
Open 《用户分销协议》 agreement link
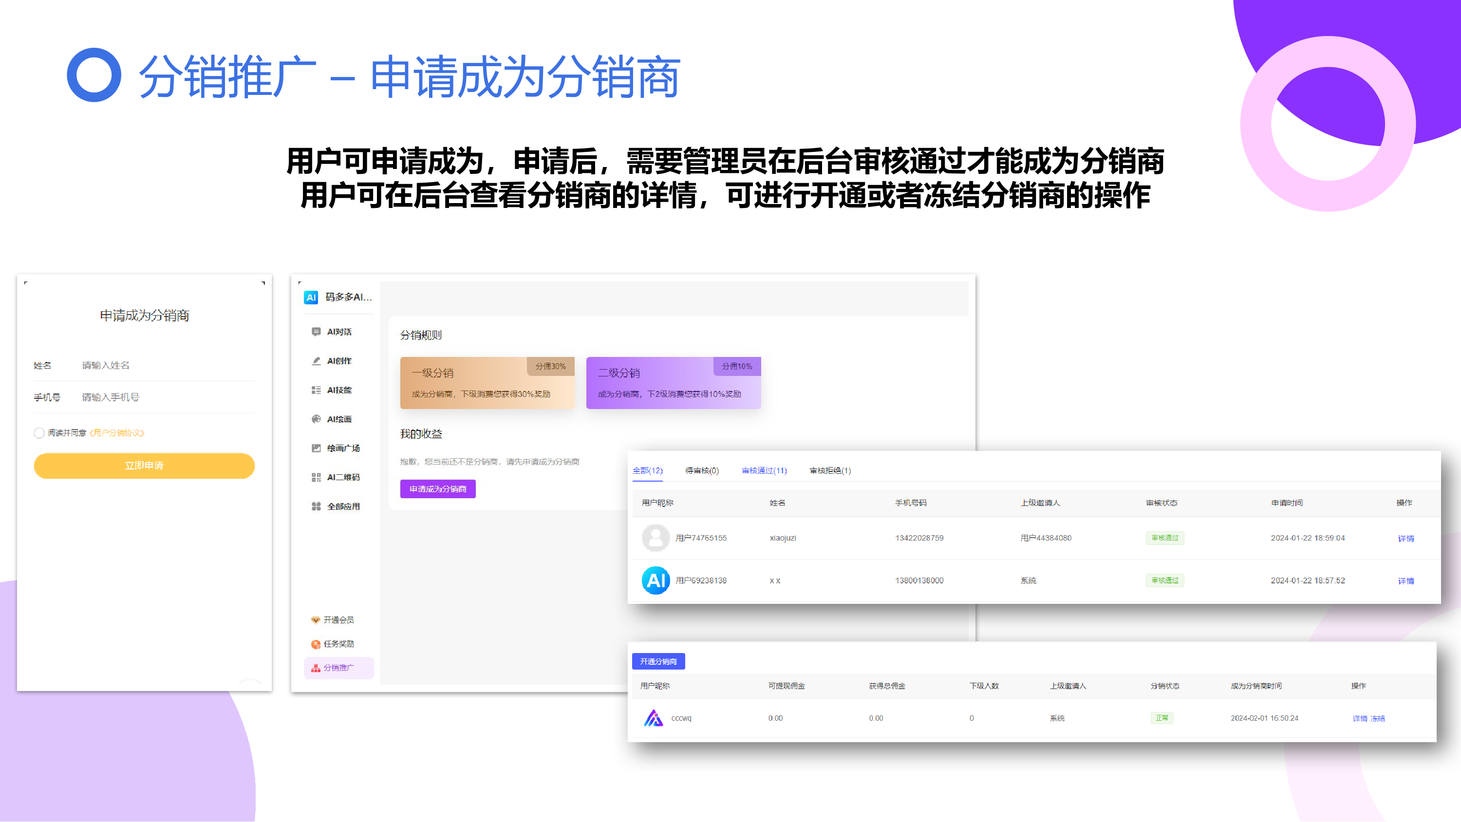(x=117, y=433)
